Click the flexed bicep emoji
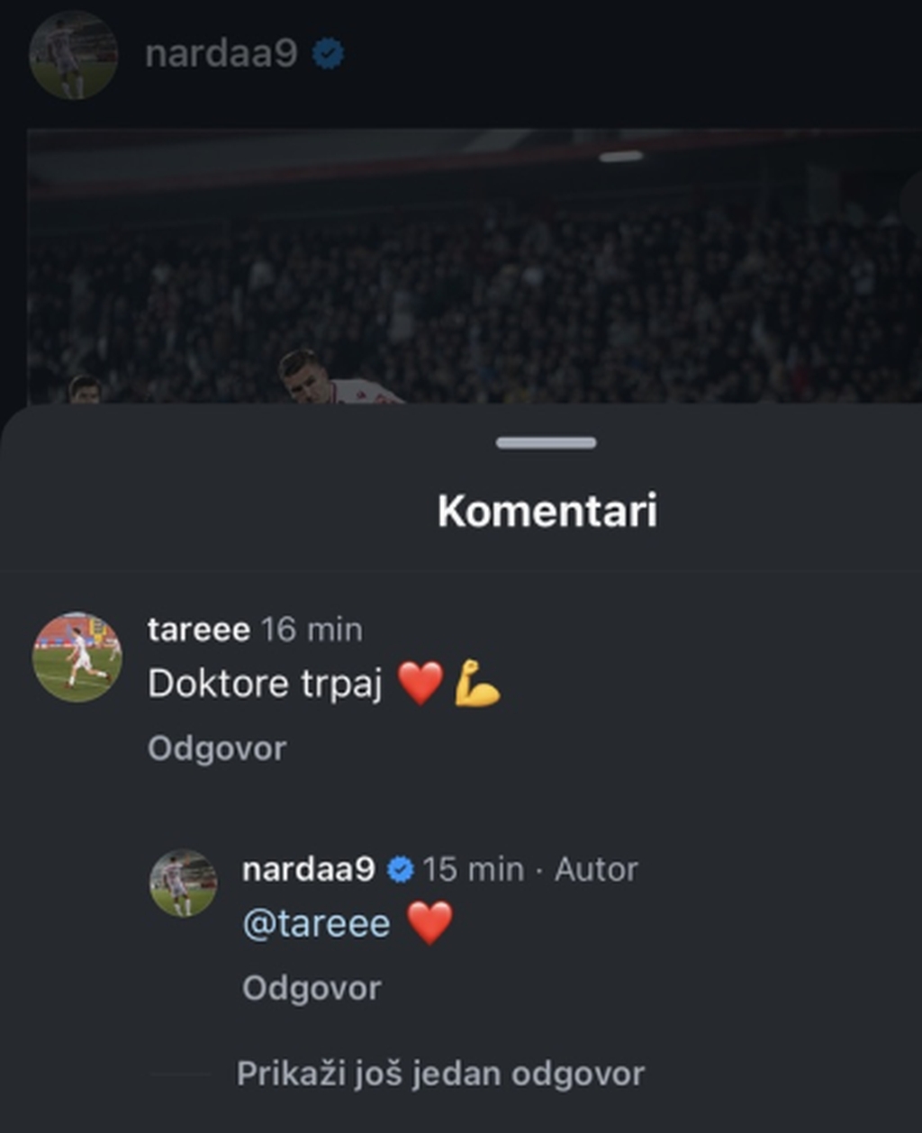The image size is (922, 1133). coord(477,684)
